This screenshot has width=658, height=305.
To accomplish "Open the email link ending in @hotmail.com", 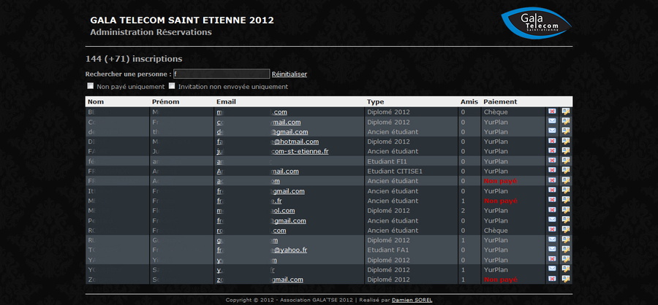I will [x=268, y=142].
